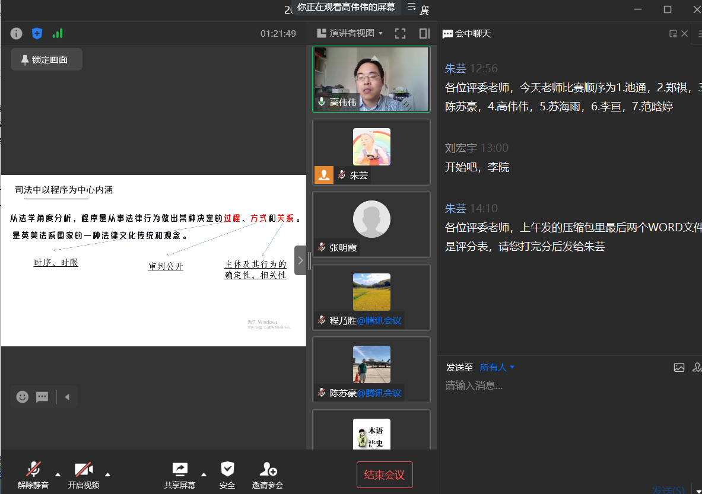Screen dimensions: 702x494
Task: Click the blue security shield icon
Action: click(x=37, y=33)
